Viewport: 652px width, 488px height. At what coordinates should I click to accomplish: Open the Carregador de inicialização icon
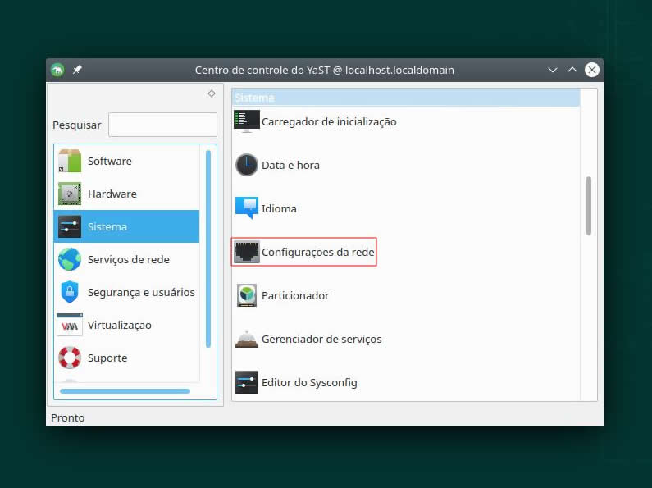[247, 121]
